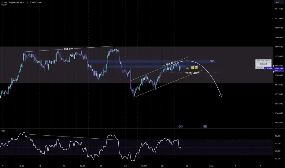Screen dimensions: 285x168
Task: Click the 160.000 price axis label
Action: tap(279, 37)
